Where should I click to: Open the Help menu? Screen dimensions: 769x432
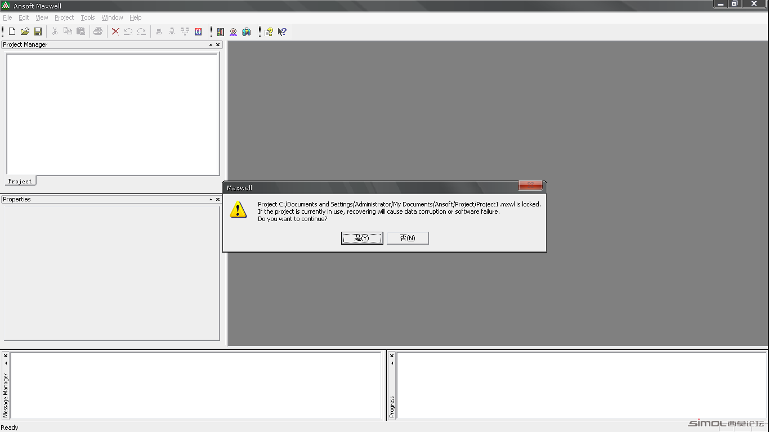click(136, 17)
